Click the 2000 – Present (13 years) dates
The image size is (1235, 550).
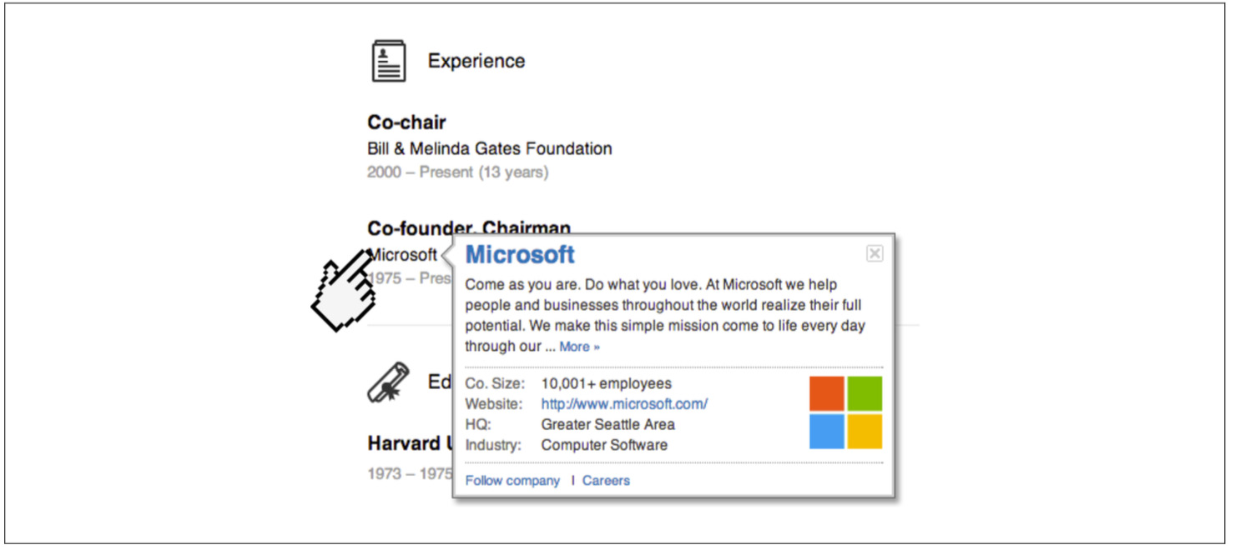pyautogui.click(x=457, y=172)
